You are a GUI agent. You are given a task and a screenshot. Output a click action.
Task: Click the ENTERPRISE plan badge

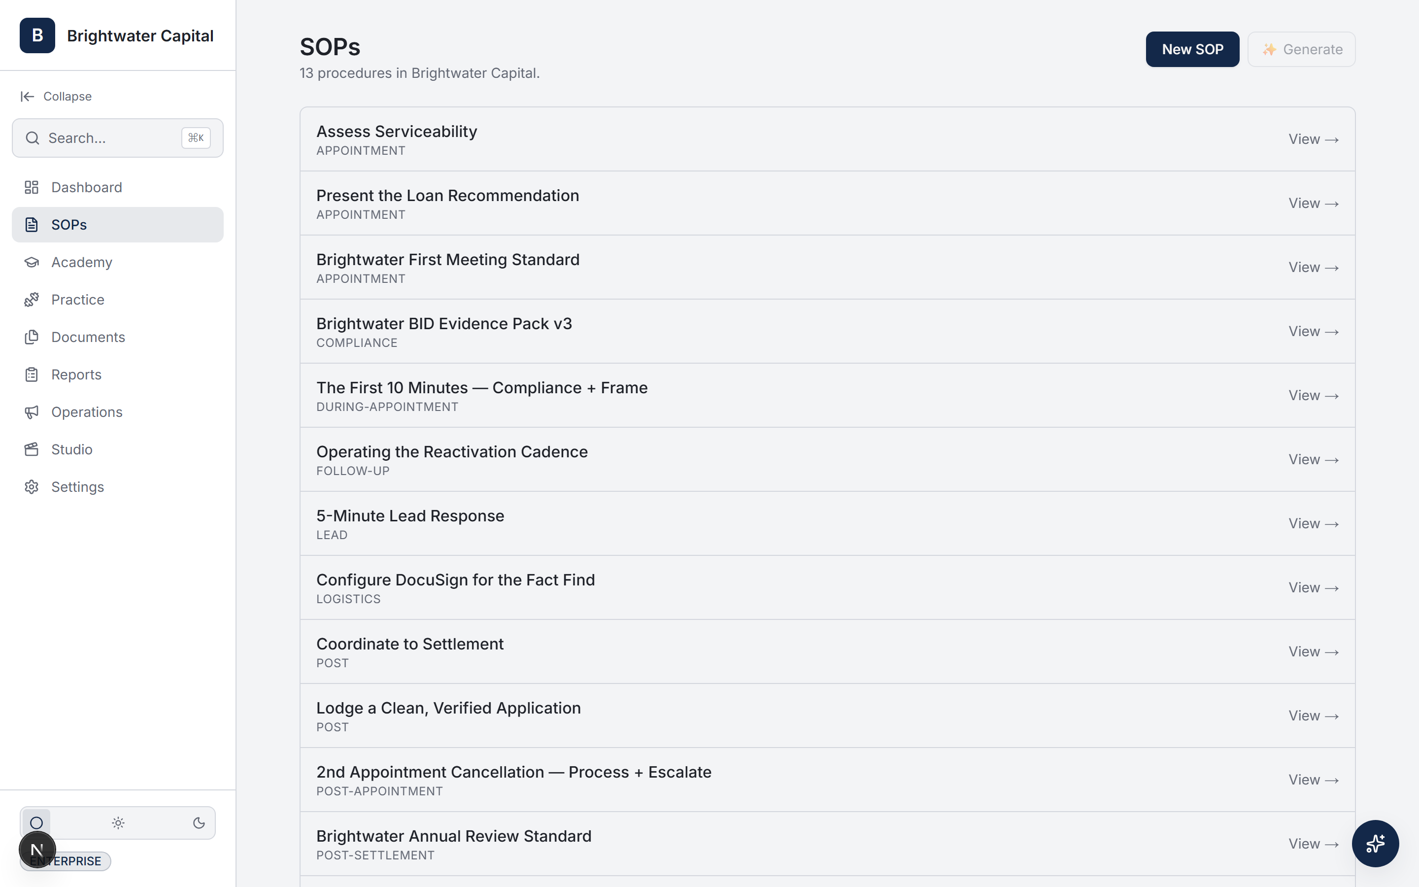(x=66, y=860)
